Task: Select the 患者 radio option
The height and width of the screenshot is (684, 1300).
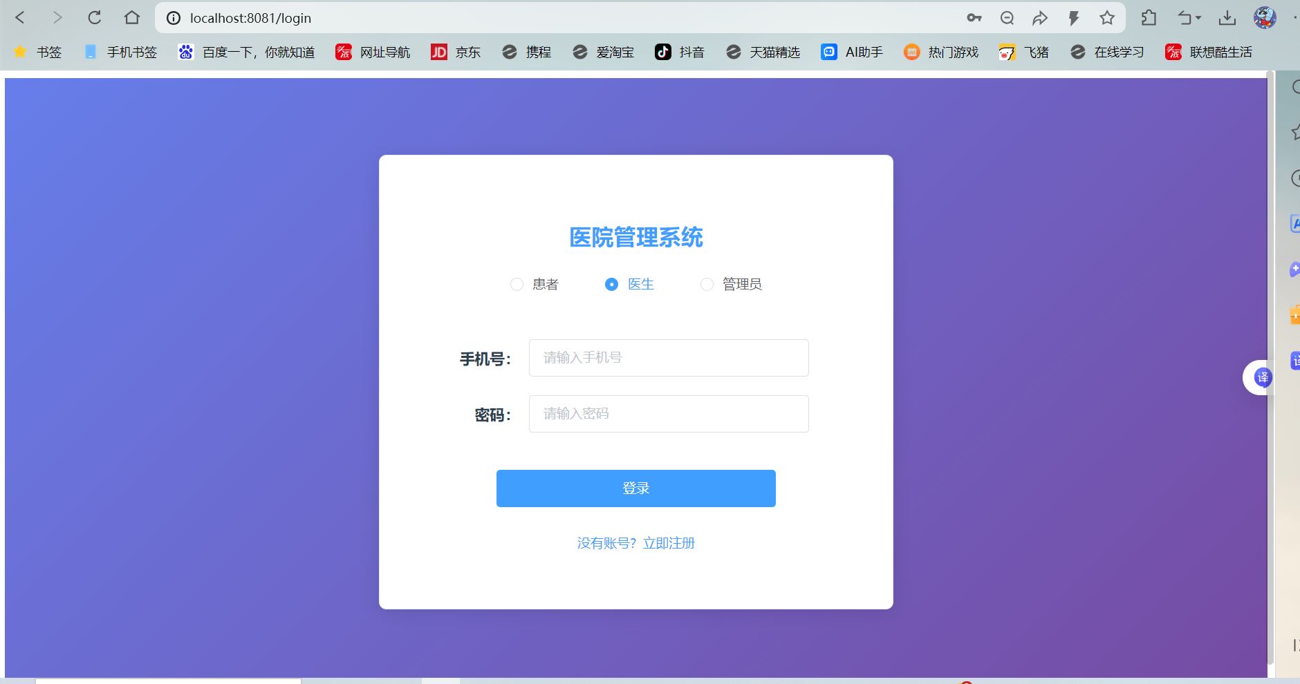Action: point(517,285)
